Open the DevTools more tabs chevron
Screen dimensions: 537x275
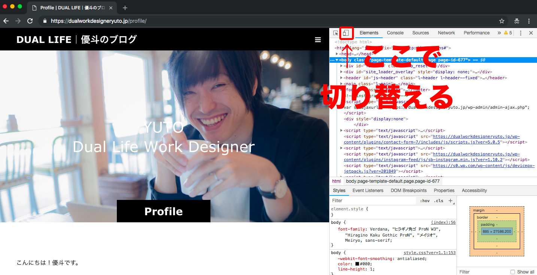499,33
